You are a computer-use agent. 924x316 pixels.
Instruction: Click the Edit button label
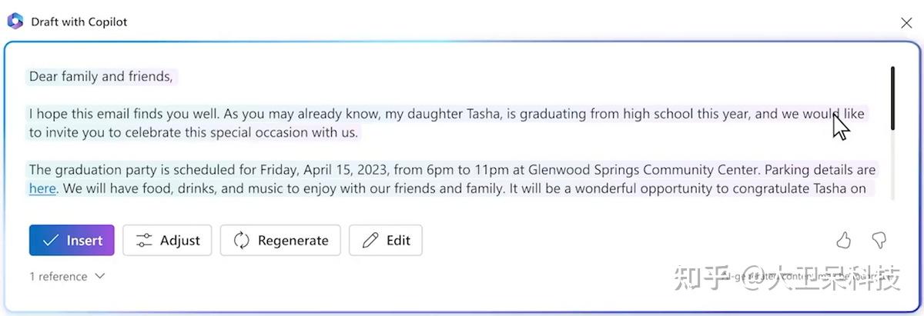(x=398, y=241)
